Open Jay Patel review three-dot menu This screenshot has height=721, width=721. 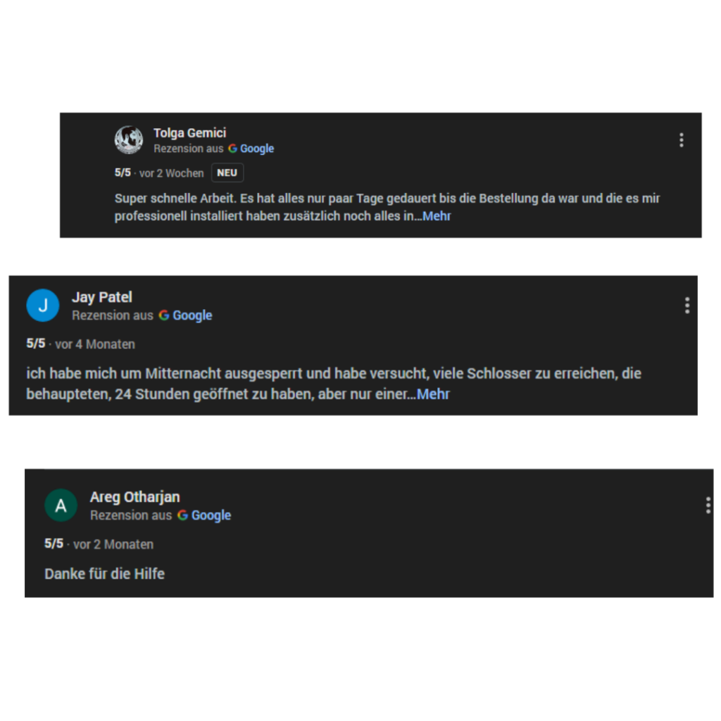[686, 306]
